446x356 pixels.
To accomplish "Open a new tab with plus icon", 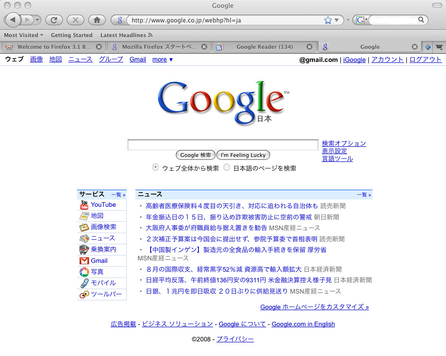I will [x=427, y=47].
